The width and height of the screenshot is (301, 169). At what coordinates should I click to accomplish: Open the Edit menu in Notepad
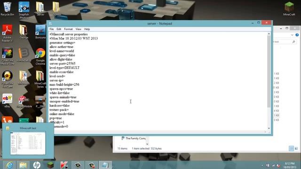point(59,29)
